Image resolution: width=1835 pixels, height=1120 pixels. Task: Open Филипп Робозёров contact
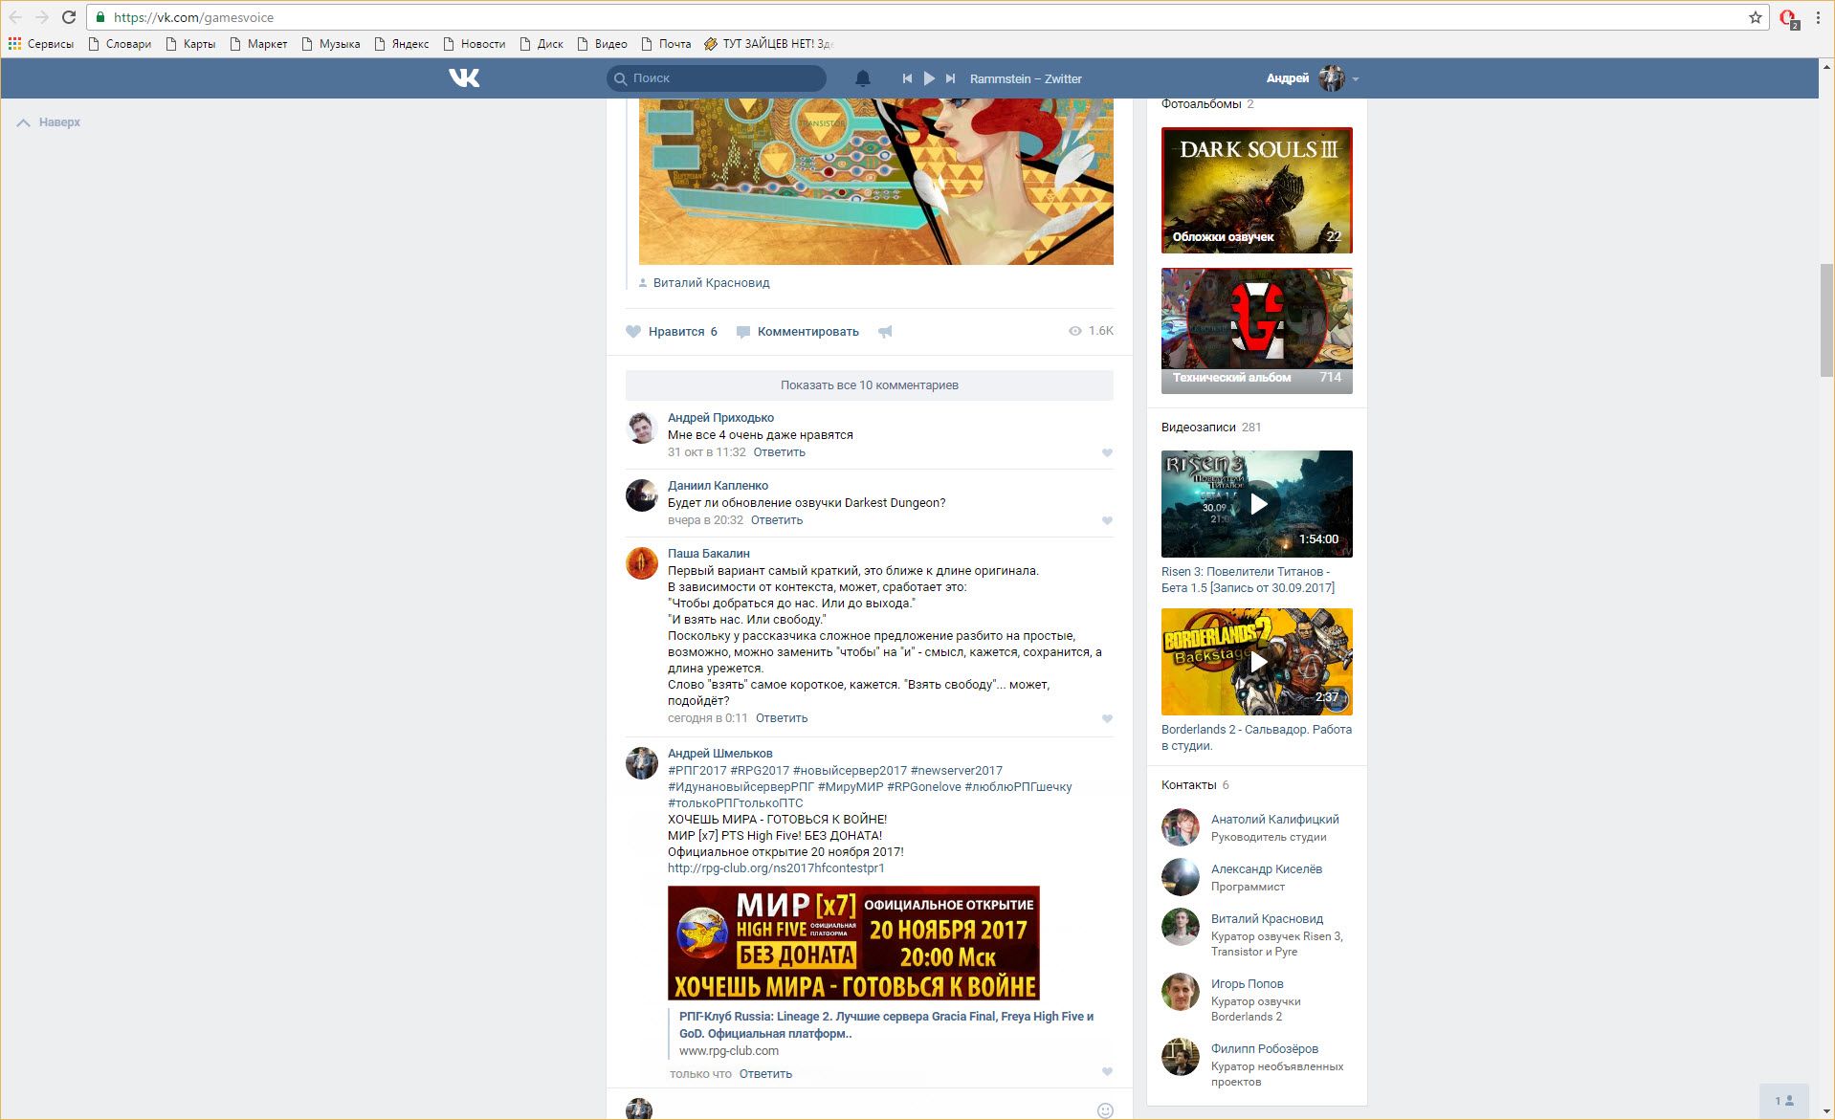(1264, 1049)
